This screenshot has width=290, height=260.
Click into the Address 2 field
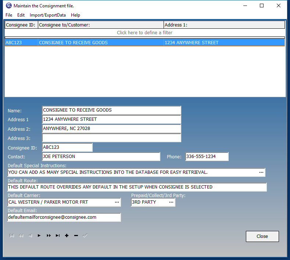pyautogui.click(x=111, y=129)
